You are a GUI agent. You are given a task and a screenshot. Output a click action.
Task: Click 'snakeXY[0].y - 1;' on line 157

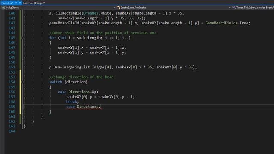[x=116, y=97]
